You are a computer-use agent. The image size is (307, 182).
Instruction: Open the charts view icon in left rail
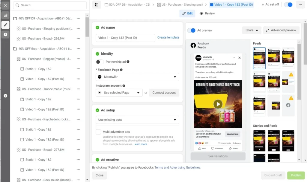tap(5, 15)
